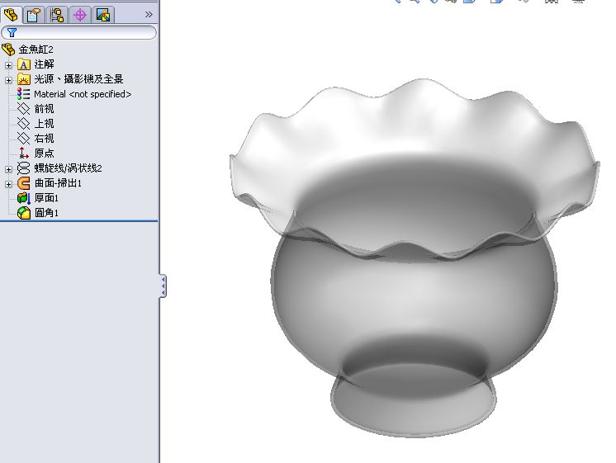Select the 上视 plane icon
The width and height of the screenshot is (616, 463).
tap(24, 124)
